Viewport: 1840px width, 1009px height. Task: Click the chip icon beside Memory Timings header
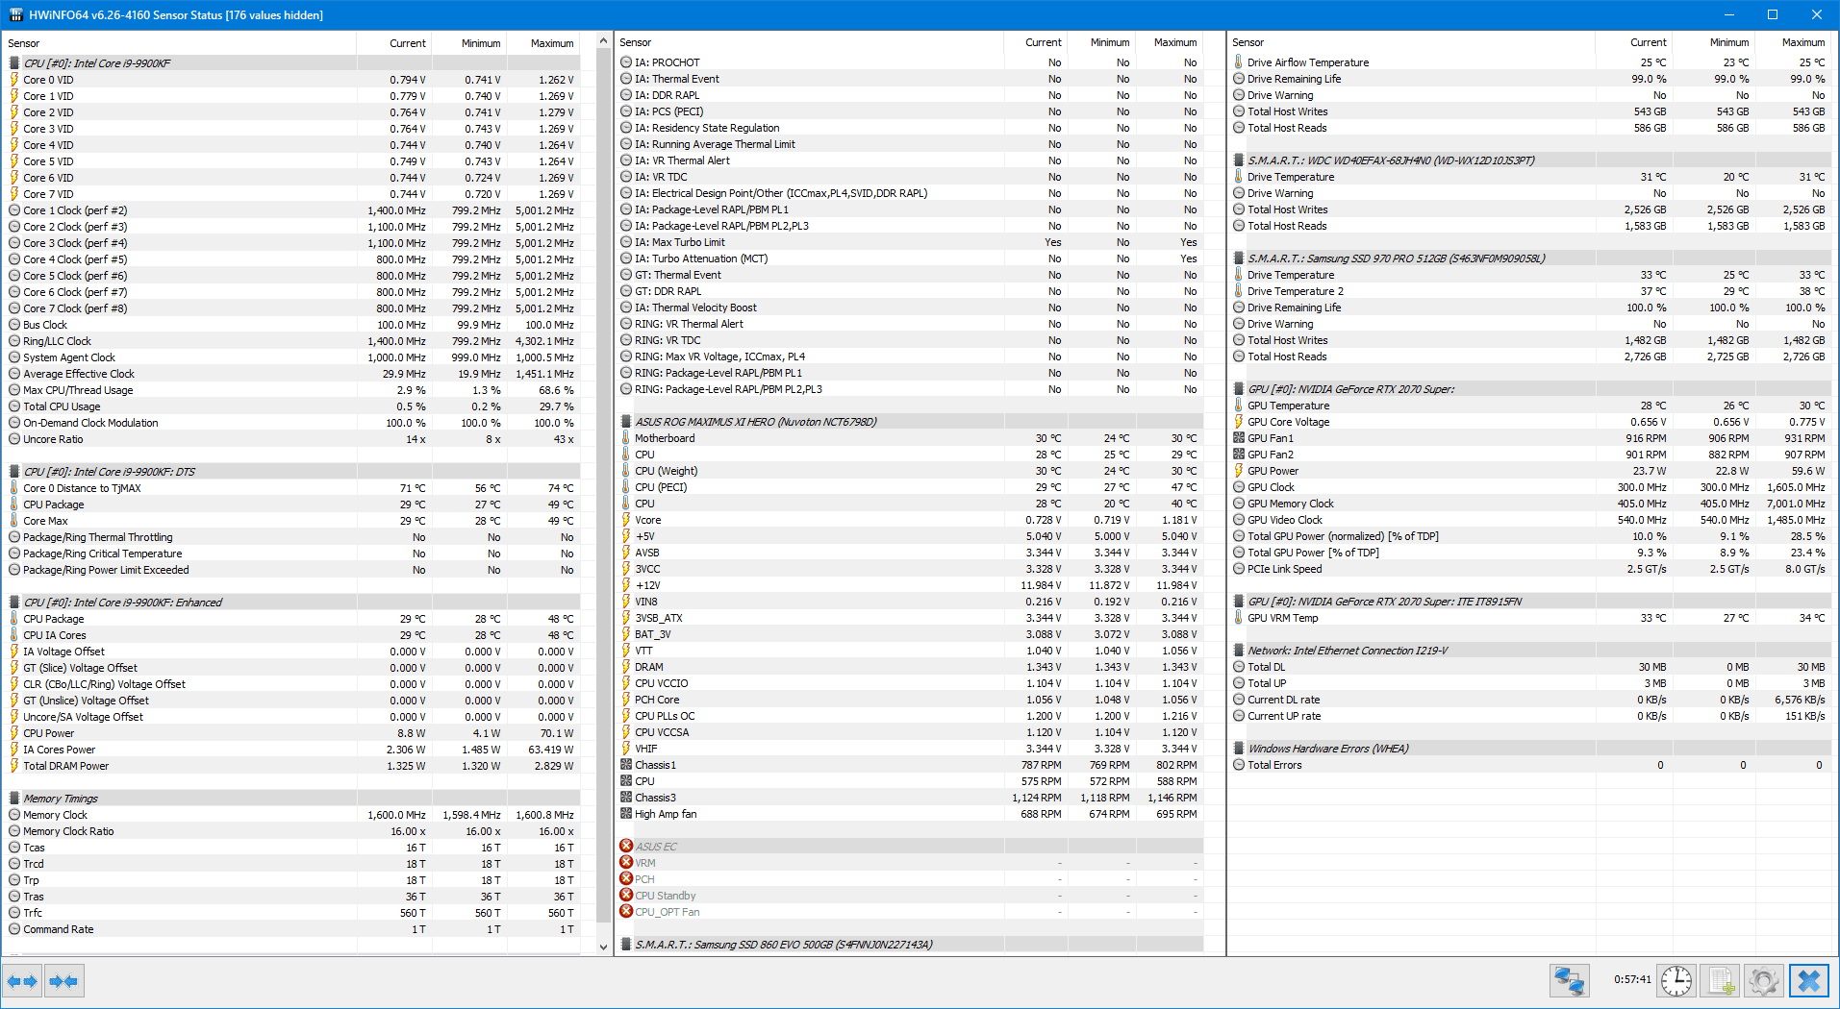14,798
